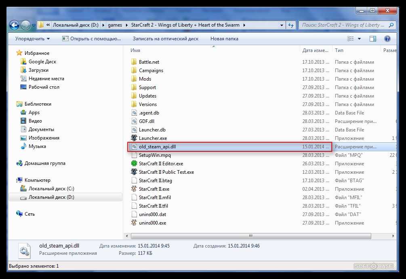This screenshot has width=406, height=279.
Task: Open the Изображения library
Action: click(44, 138)
